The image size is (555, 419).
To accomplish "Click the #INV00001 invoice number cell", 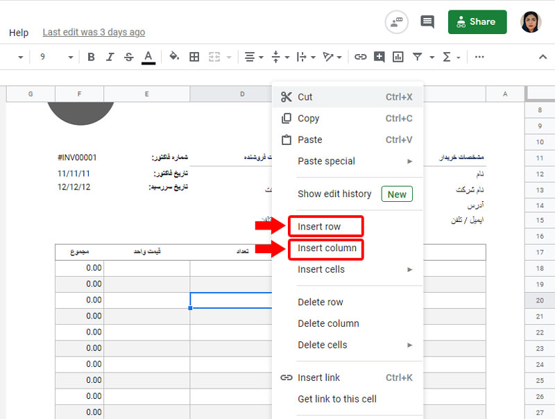I will click(77, 157).
